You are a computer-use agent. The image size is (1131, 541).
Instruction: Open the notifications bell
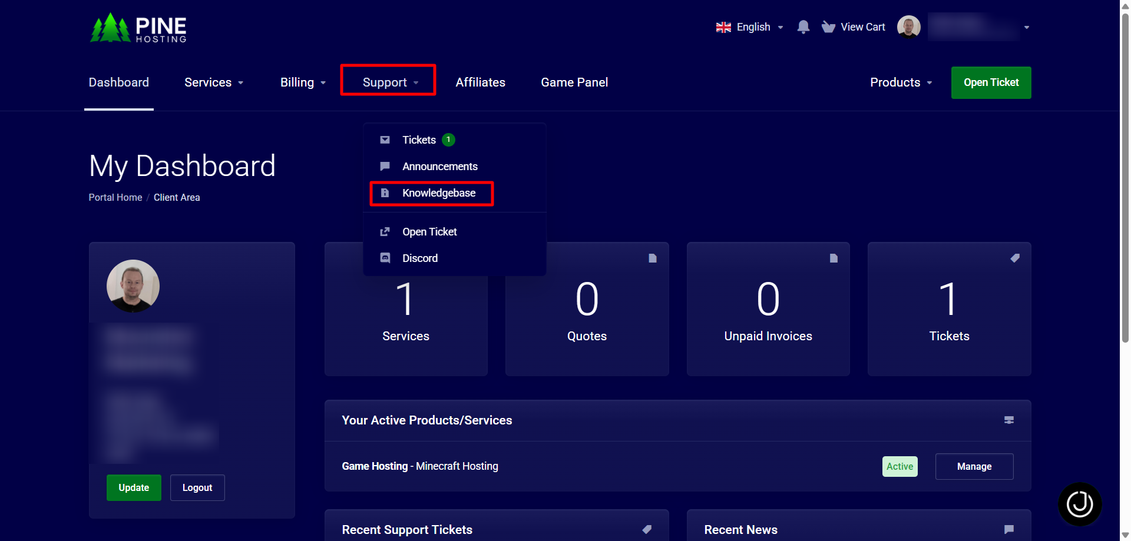pos(803,27)
